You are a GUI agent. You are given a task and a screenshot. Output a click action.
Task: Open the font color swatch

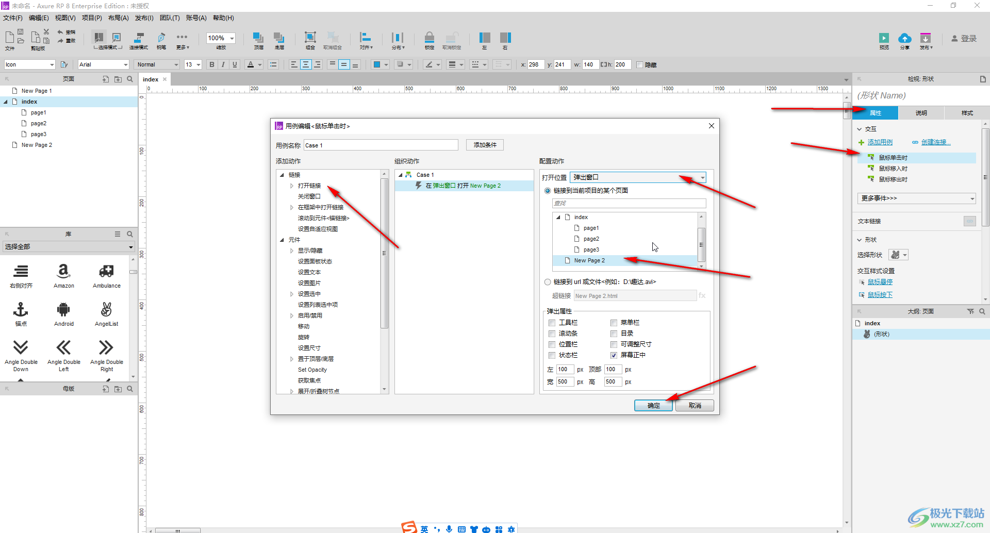254,64
